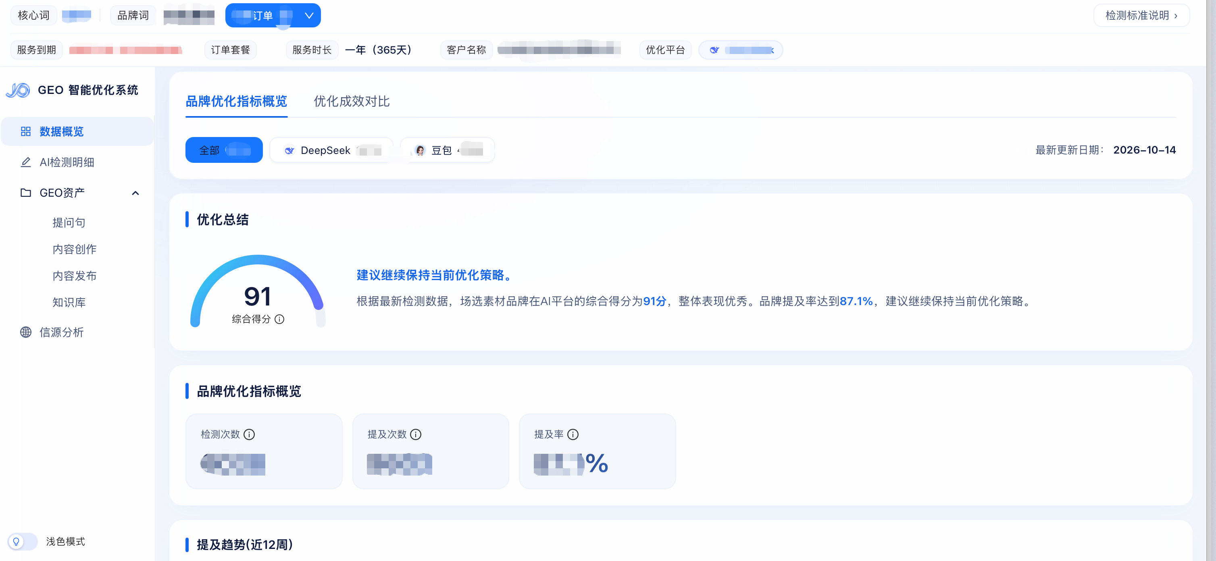Click the 优化平台 label

665,50
